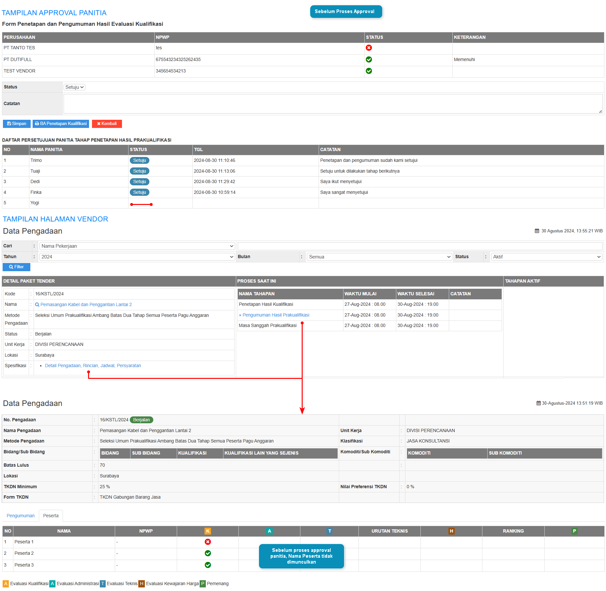606x591 pixels.
Task: Click the blue T column header icon
Action: click(329, 531)
